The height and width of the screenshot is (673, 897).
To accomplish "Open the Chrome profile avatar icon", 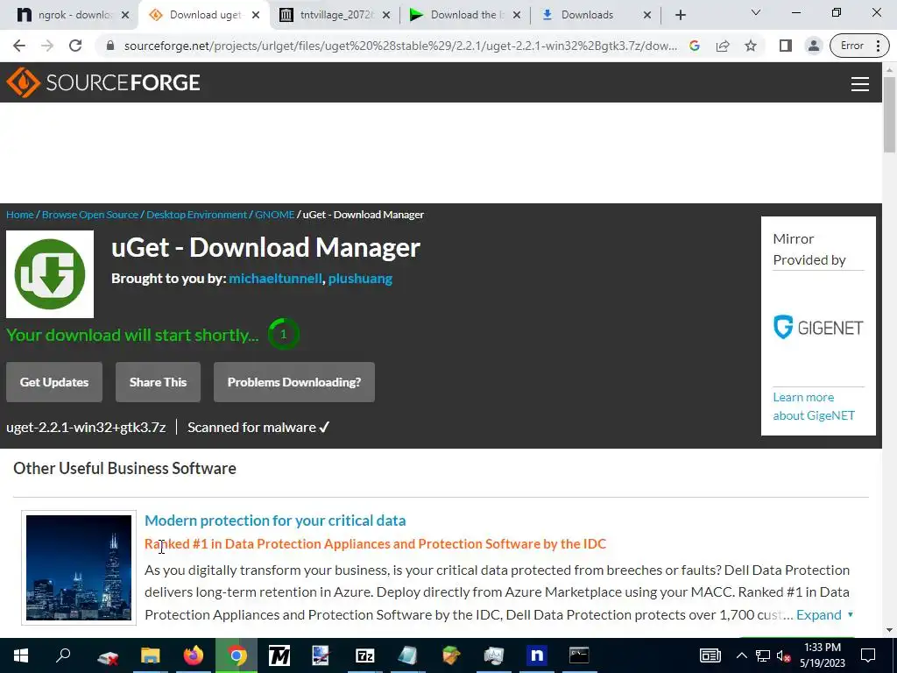I will click(814, 46).
